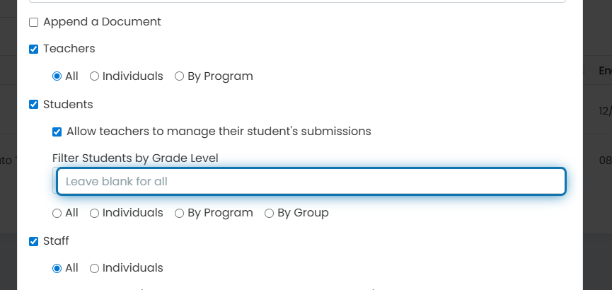Click the Students label text
The image size is (612, 290).
click(x=68, y=104)
